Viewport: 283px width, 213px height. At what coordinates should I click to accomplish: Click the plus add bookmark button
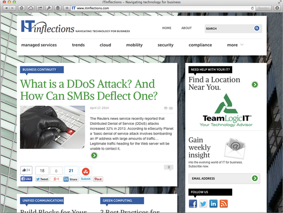point(67,8)
